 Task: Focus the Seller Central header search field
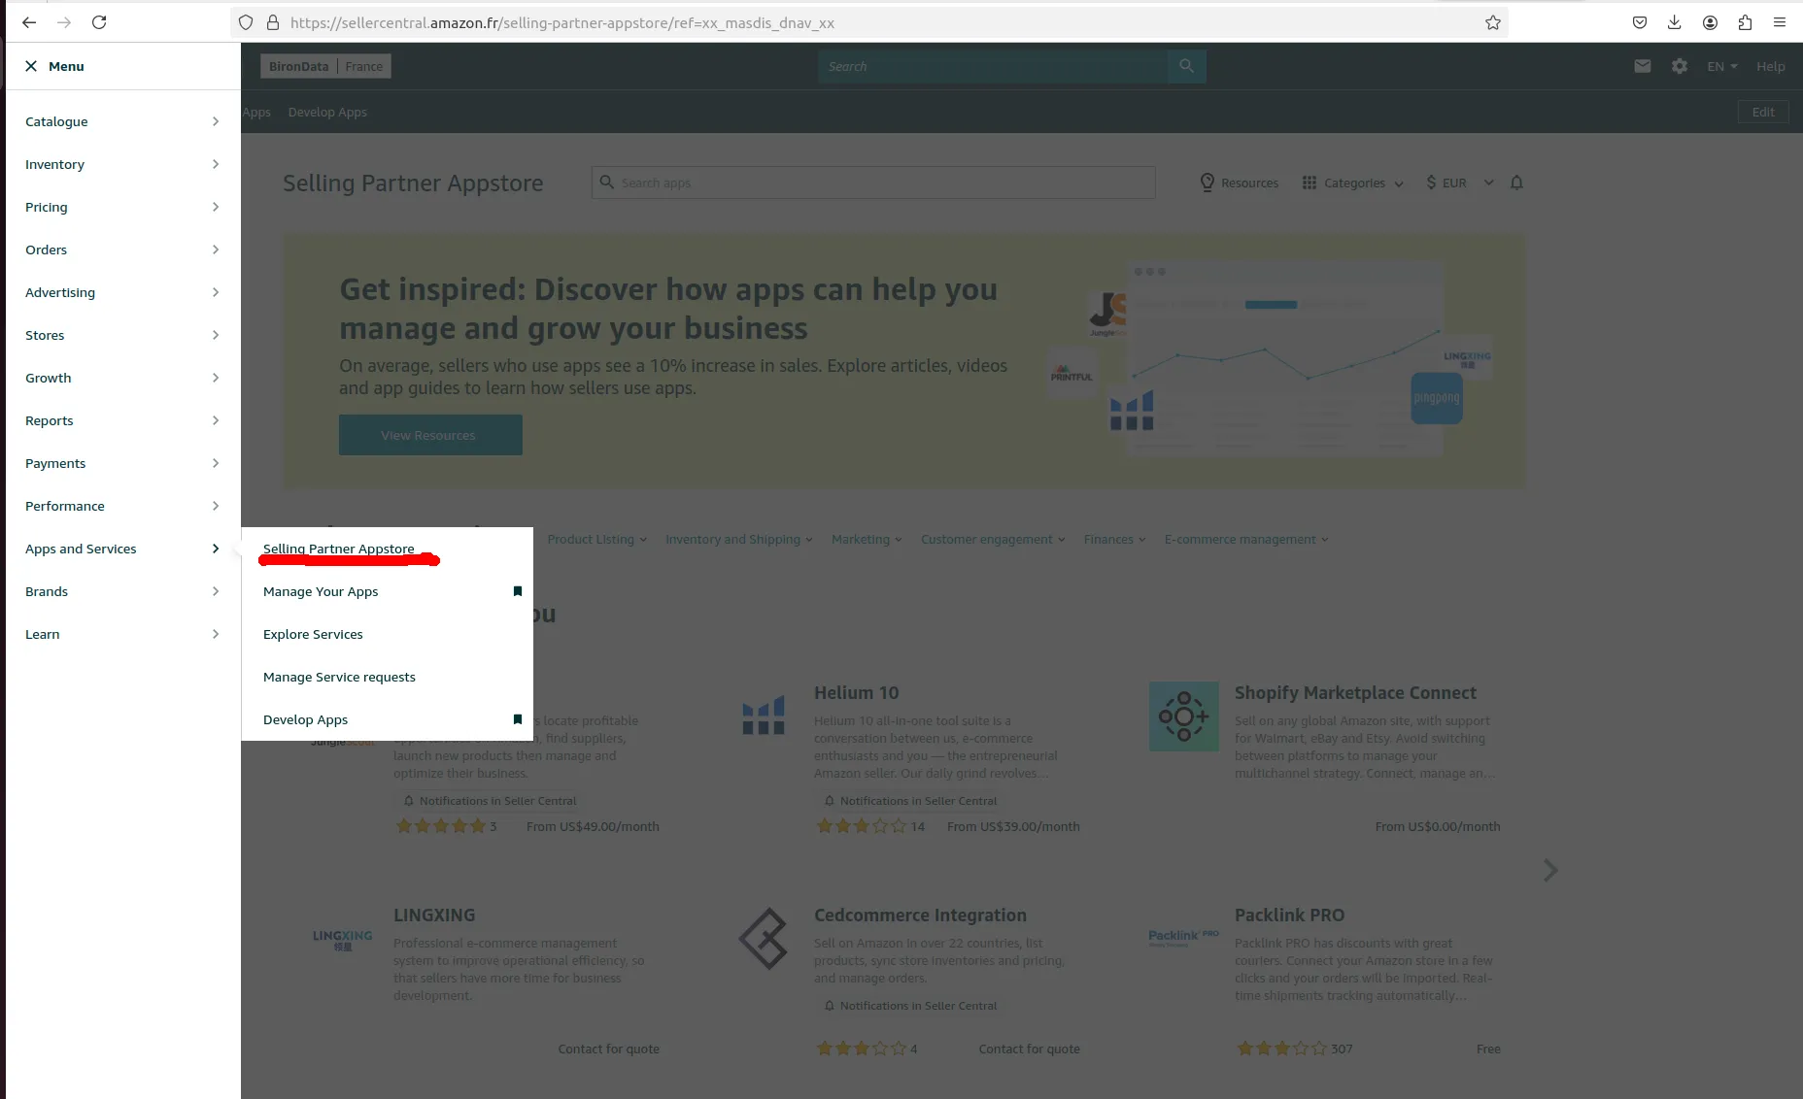click(993, 66)
